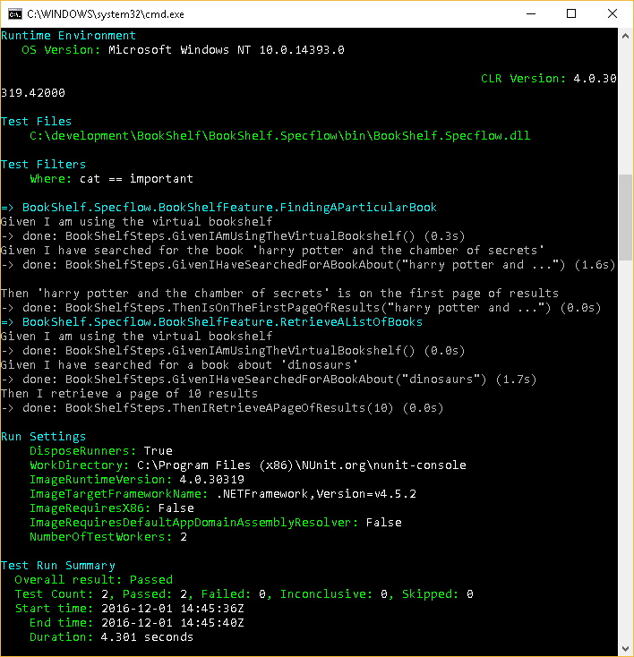Click the GivenIHaveSearchedForABookAbout("dinosaurs") line
This screenshot has width=634, height=657.
(269, 380)
